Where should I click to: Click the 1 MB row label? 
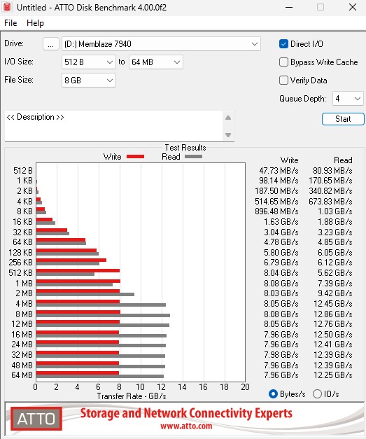(24, 284)
